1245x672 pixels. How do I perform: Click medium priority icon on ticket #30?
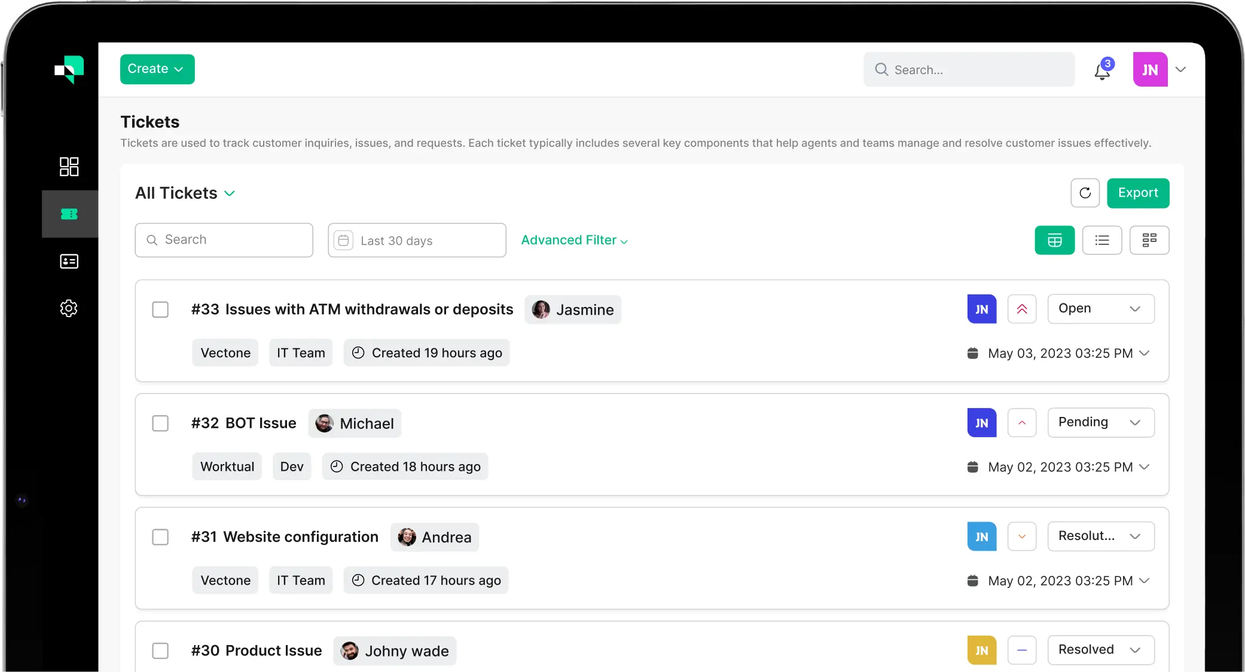1022,650
